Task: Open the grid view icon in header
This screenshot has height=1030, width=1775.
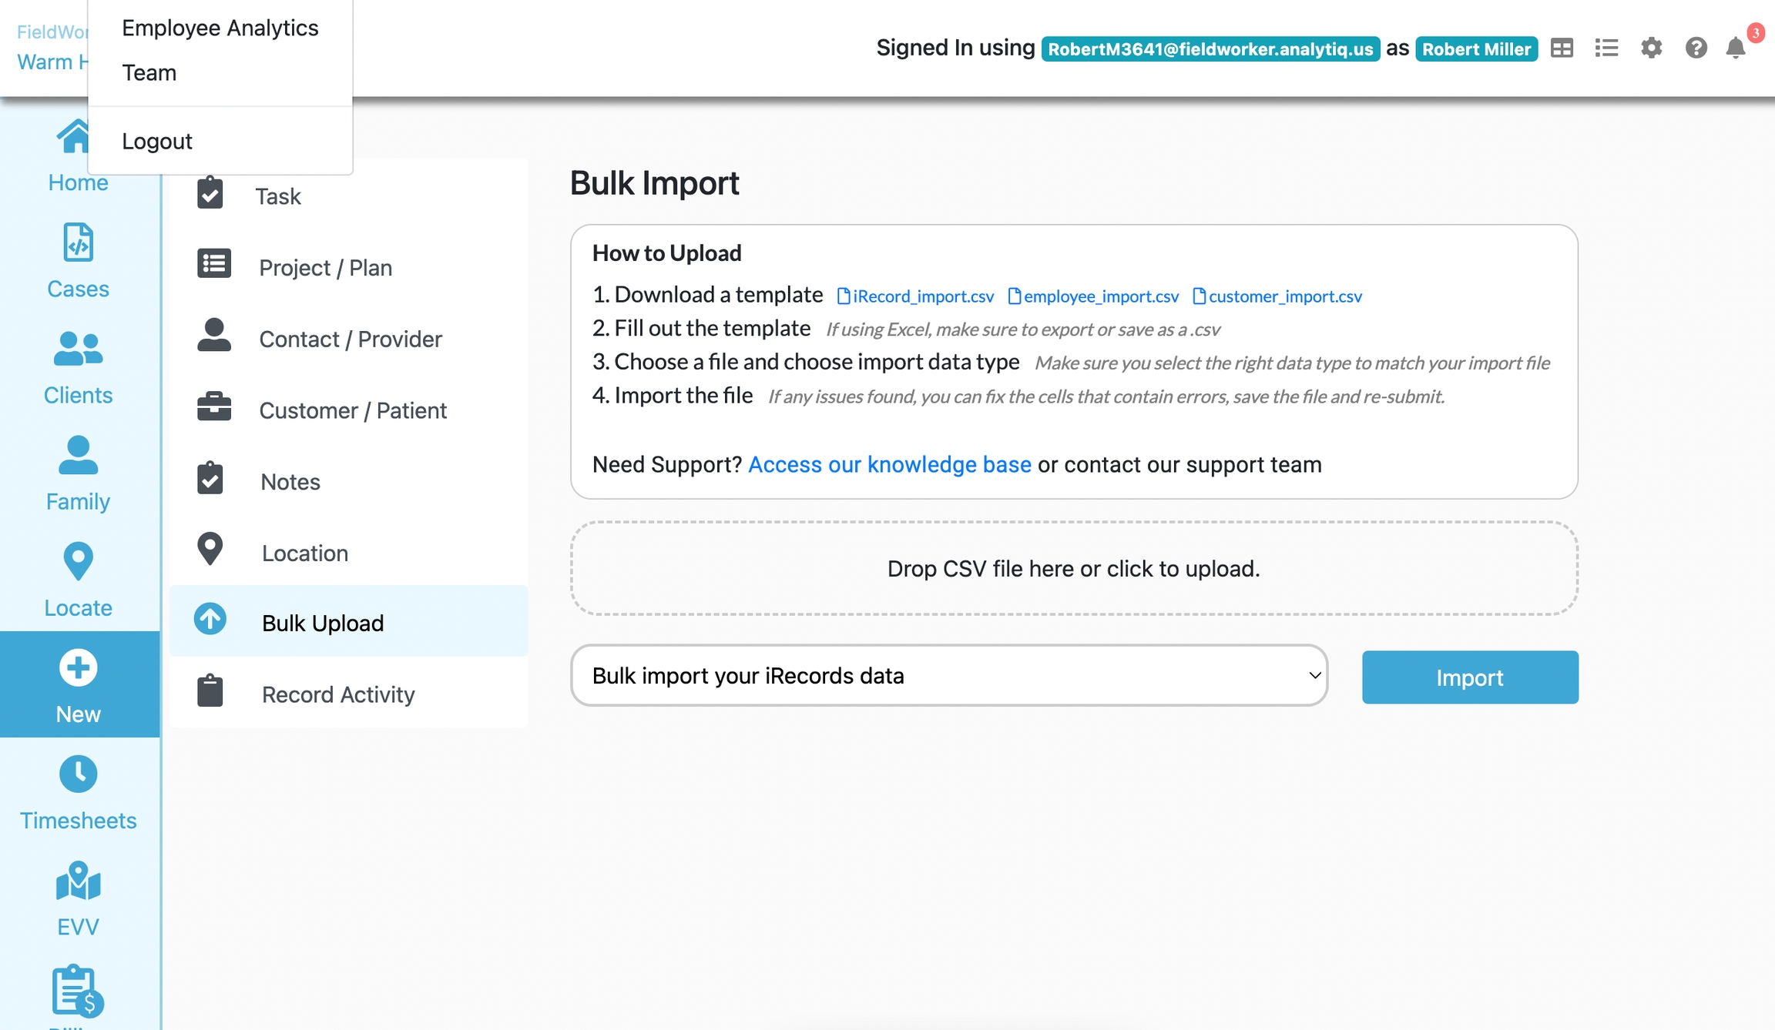Action: [1562, 48]
